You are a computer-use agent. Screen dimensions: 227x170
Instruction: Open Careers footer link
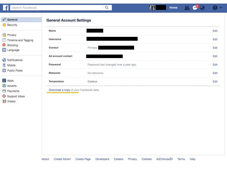coord(118,159)
